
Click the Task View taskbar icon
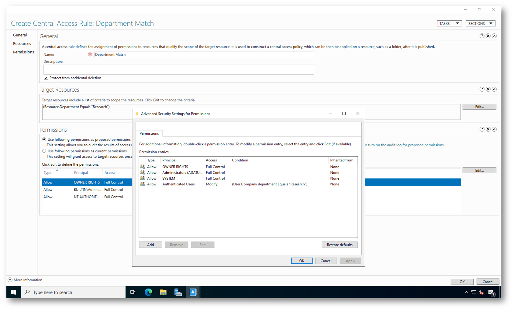point(133,292)
